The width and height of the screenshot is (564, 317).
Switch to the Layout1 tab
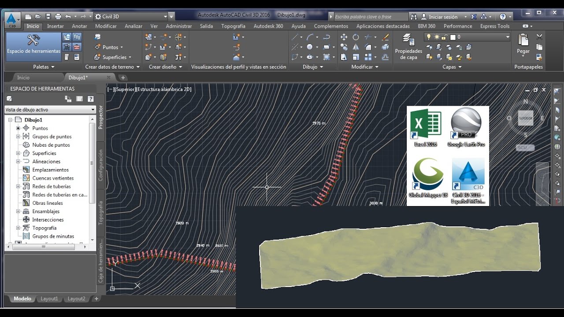pyautogui.click(x=49, y=299)
